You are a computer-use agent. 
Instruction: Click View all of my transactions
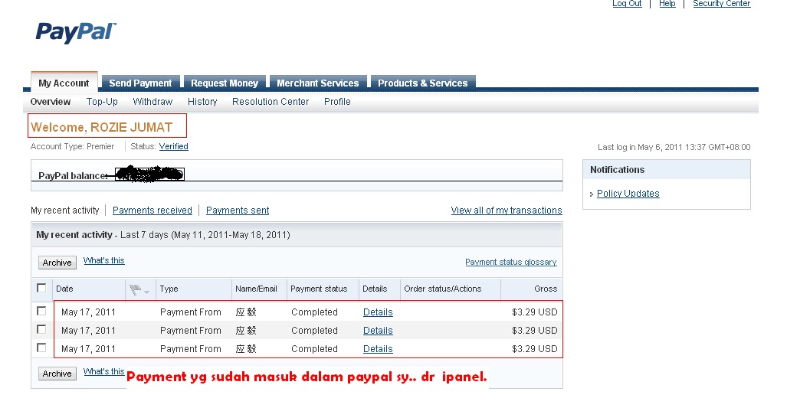507,211
